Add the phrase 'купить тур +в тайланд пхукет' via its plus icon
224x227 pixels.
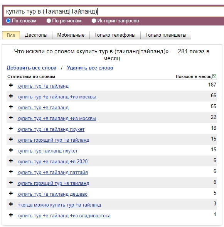pos(11,129)
